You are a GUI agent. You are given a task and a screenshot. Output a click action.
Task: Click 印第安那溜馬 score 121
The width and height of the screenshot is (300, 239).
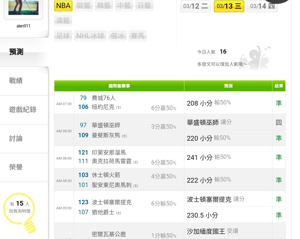[x=83, y=153]
